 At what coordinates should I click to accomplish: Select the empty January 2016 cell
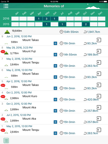click(15, 19)
